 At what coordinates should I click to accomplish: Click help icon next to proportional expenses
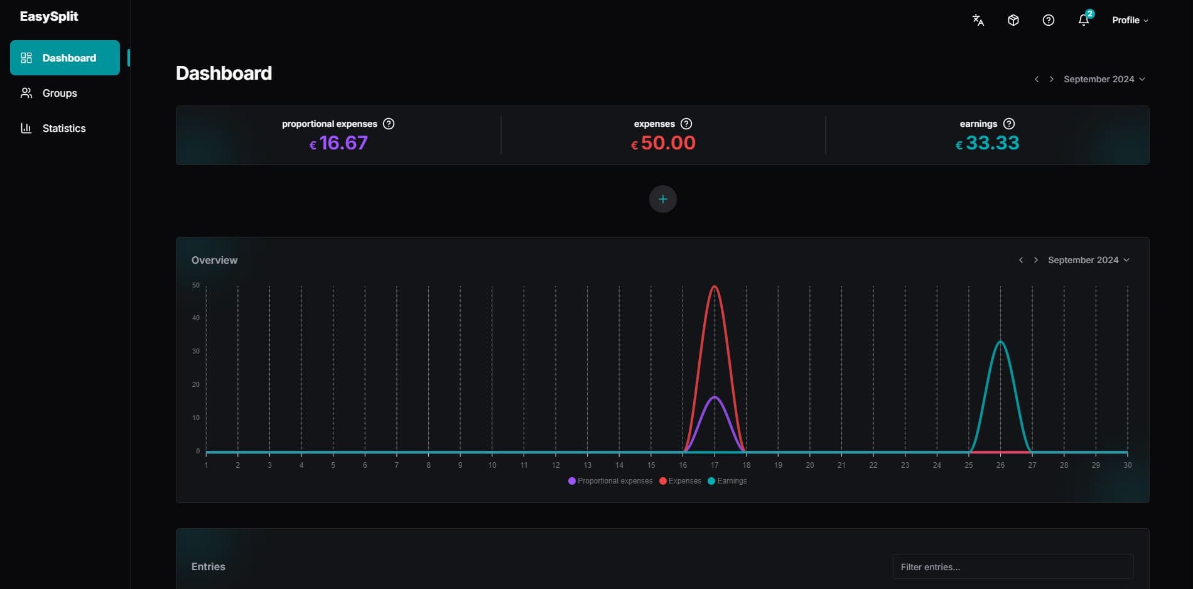389,124
